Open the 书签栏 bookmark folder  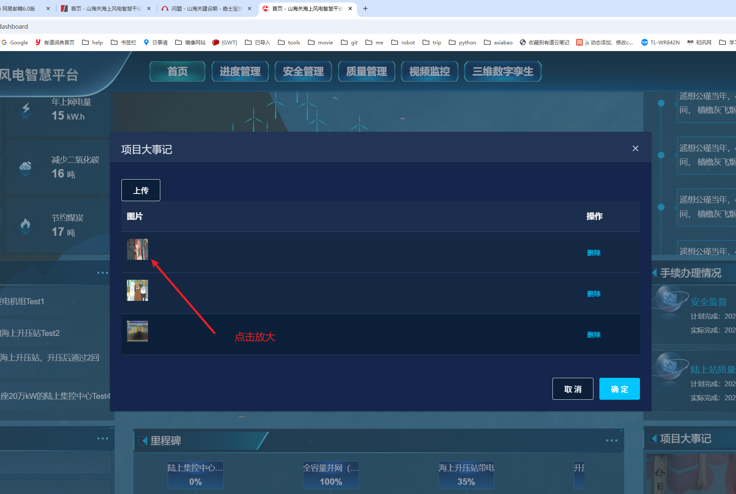point(124,42)
